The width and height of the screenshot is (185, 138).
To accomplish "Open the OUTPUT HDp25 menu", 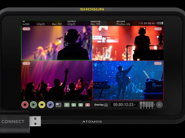I will tap(72, 23).
